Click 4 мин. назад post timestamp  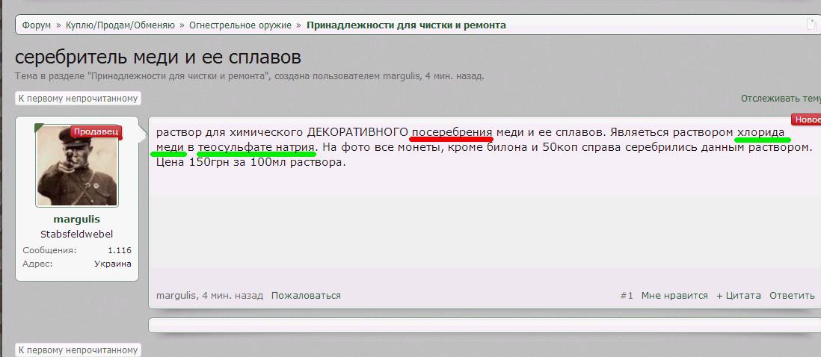coord(233,295)
